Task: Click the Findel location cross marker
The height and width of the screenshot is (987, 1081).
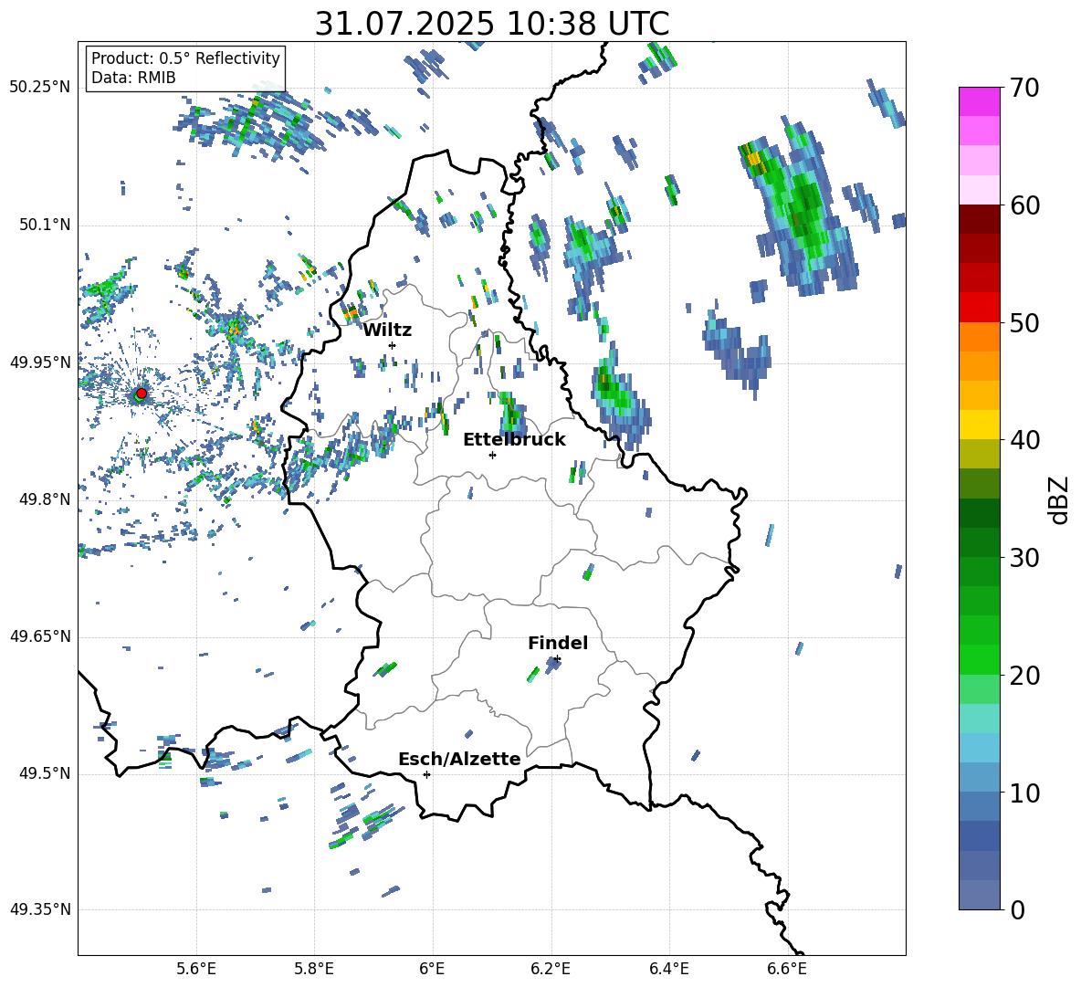Action: tap(557, 659)
